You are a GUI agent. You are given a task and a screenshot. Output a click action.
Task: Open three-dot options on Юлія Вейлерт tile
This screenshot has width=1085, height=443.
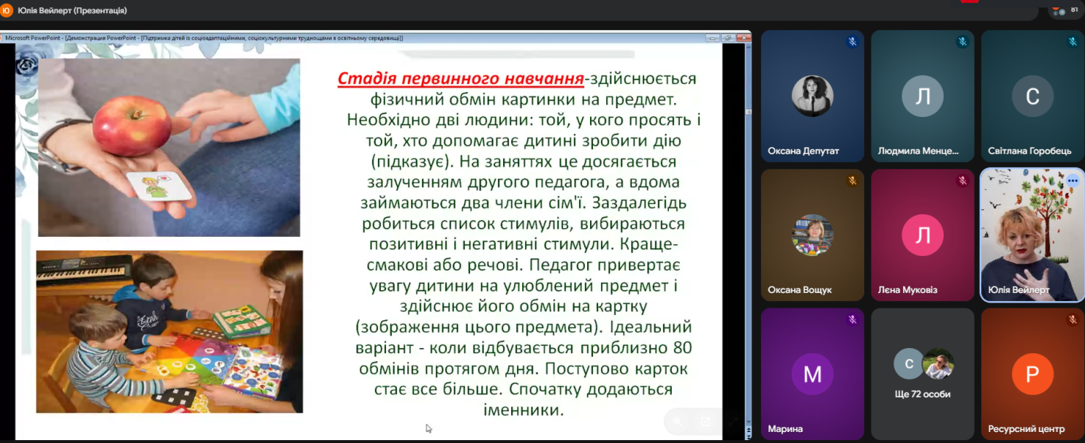(x=1072, y=180)
